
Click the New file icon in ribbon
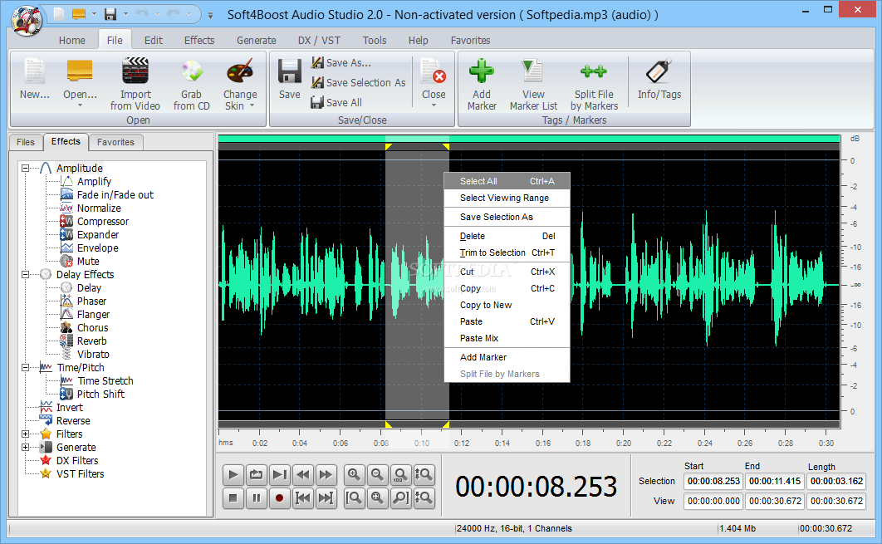pyautogui.click(x=34, y=72)
